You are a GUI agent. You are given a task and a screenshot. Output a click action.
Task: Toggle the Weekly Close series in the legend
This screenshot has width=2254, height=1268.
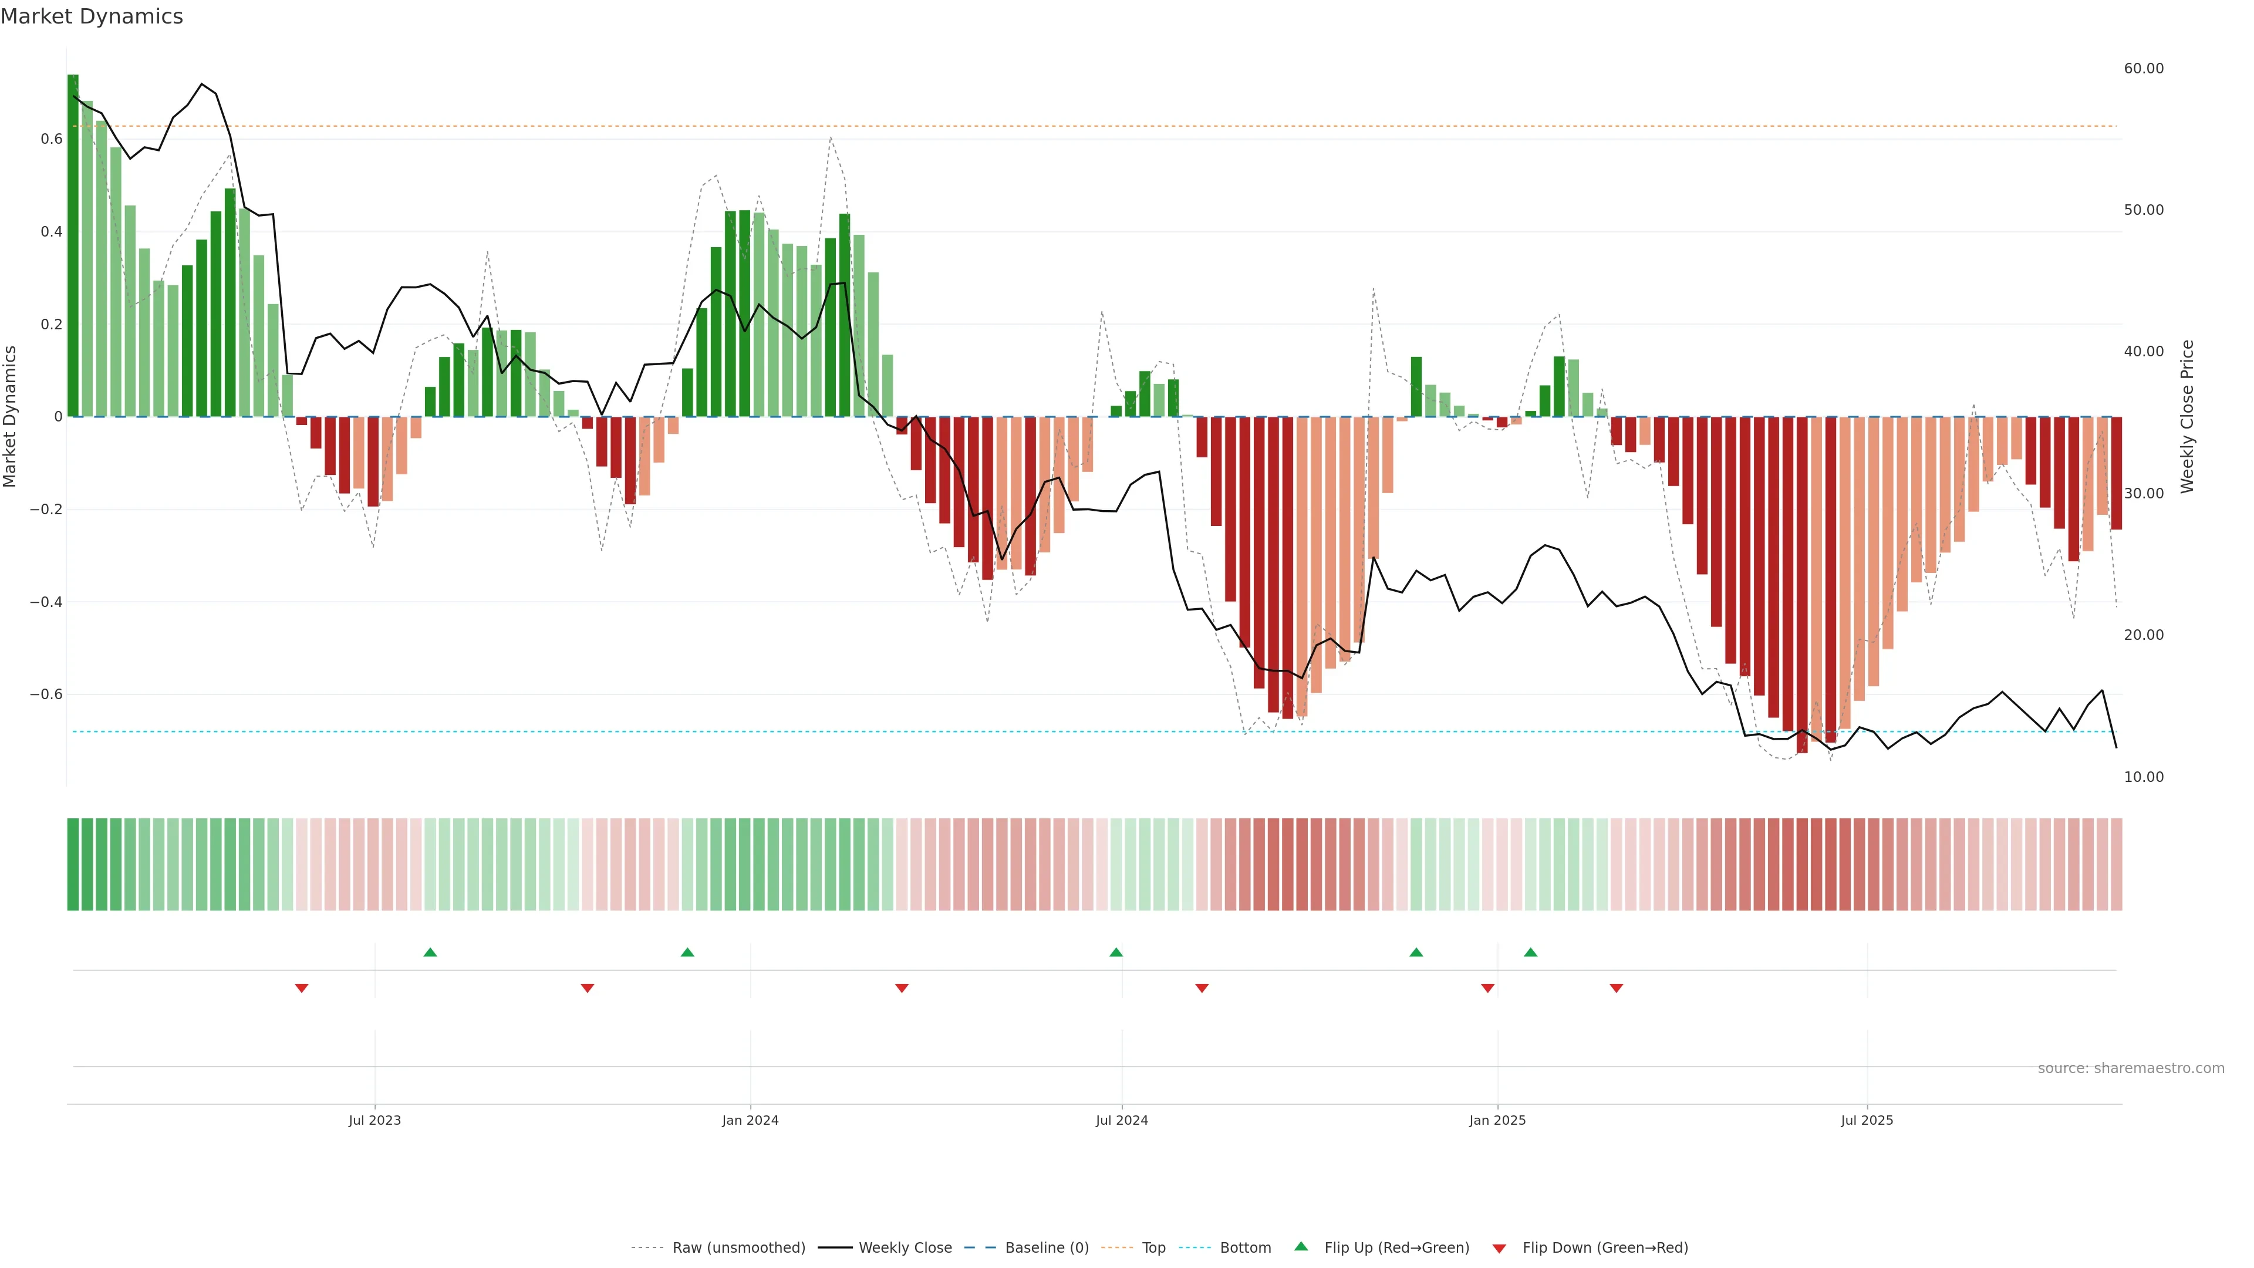click(x=905, y=1248)
